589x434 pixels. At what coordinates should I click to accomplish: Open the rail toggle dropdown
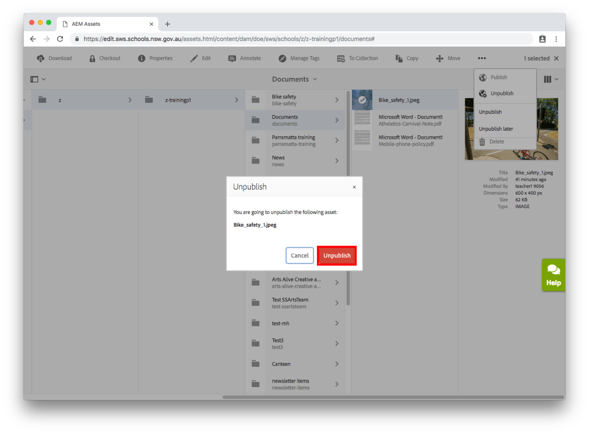pos(38,79)
